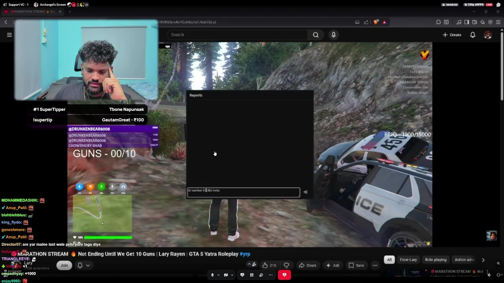Click the ENABLED status badge

click(x=450, y=5)
